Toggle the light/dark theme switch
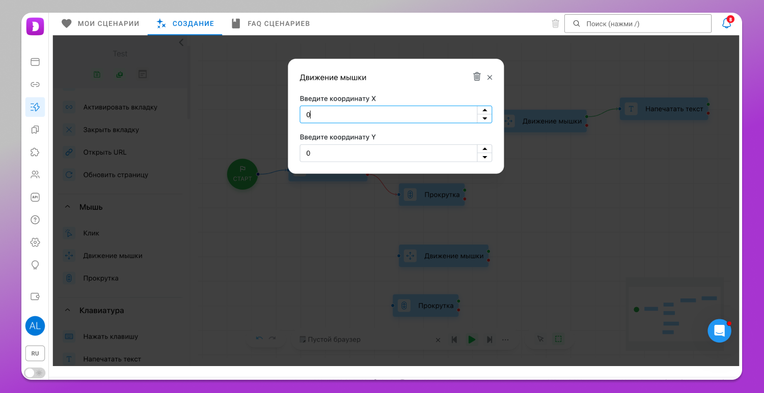 [x=35, y=373]
